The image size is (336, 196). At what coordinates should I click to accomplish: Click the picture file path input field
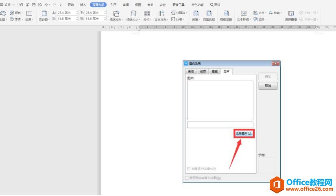220,125
